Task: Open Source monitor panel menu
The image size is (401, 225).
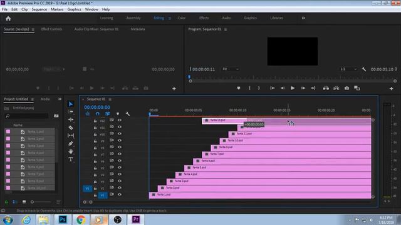Action: (x=33, y=29)
